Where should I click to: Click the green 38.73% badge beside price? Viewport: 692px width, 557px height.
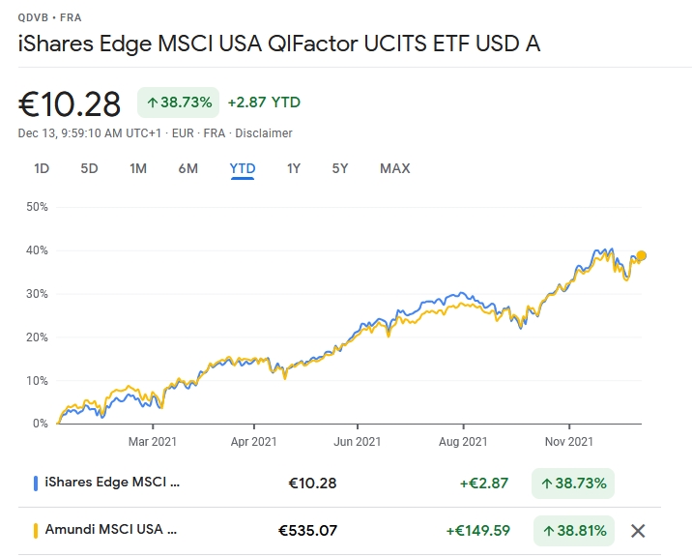click(178, 103)
